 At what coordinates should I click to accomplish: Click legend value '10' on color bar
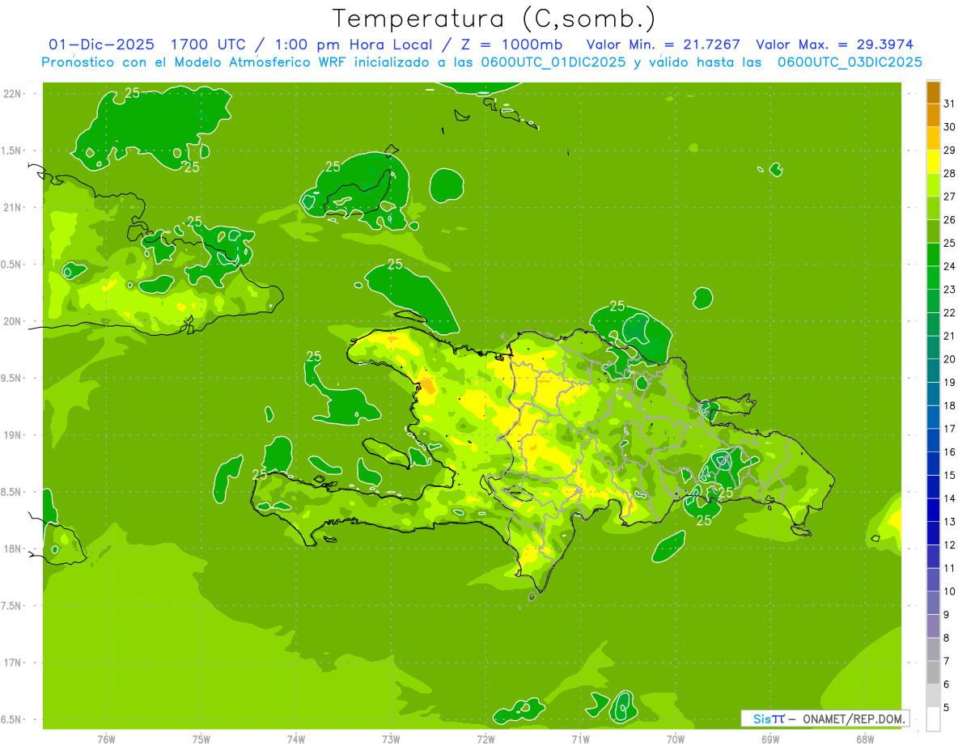[x=949, y=591]
